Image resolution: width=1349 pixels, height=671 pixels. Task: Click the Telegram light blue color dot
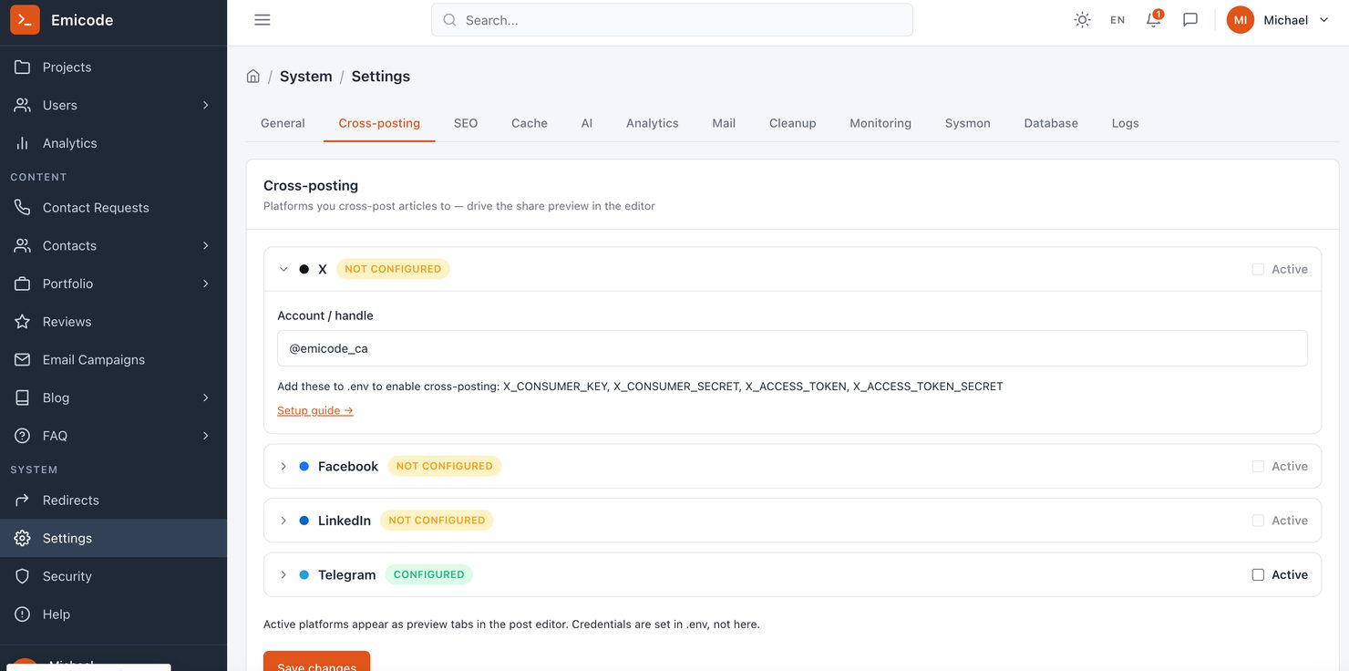click(x=304, y=575)
